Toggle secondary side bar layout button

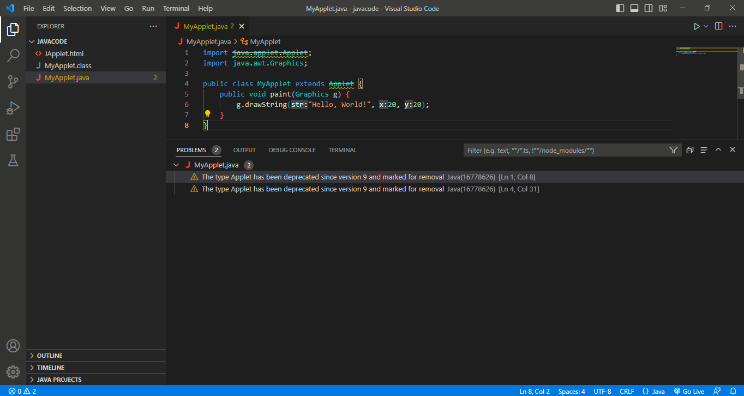[649, 8]
